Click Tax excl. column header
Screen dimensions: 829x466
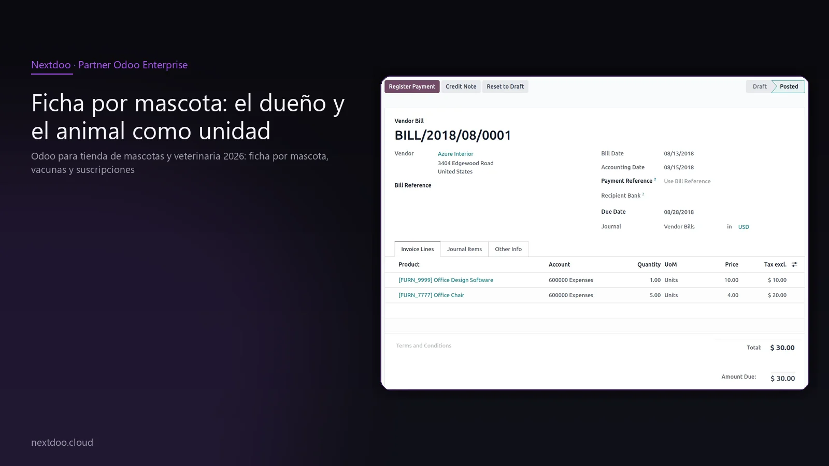(775, 265)
